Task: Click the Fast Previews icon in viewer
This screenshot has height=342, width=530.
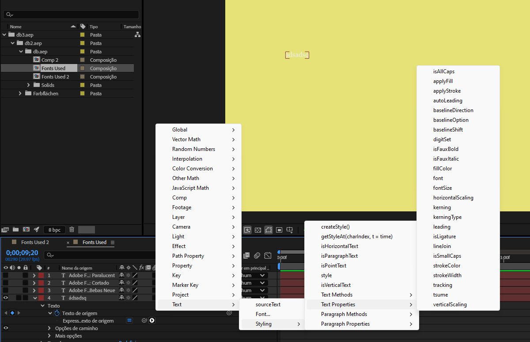Action: 247,230
